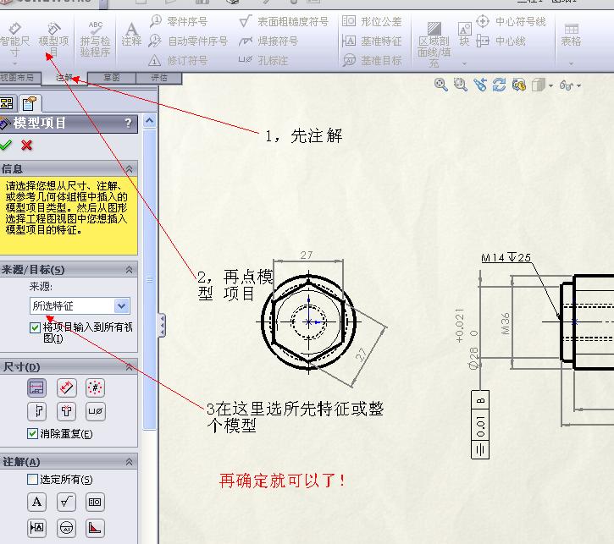Insert a Center Mark (中心符号线)
Image resolution: width=614 pixels, height=544 pixels.
point(511,21)
